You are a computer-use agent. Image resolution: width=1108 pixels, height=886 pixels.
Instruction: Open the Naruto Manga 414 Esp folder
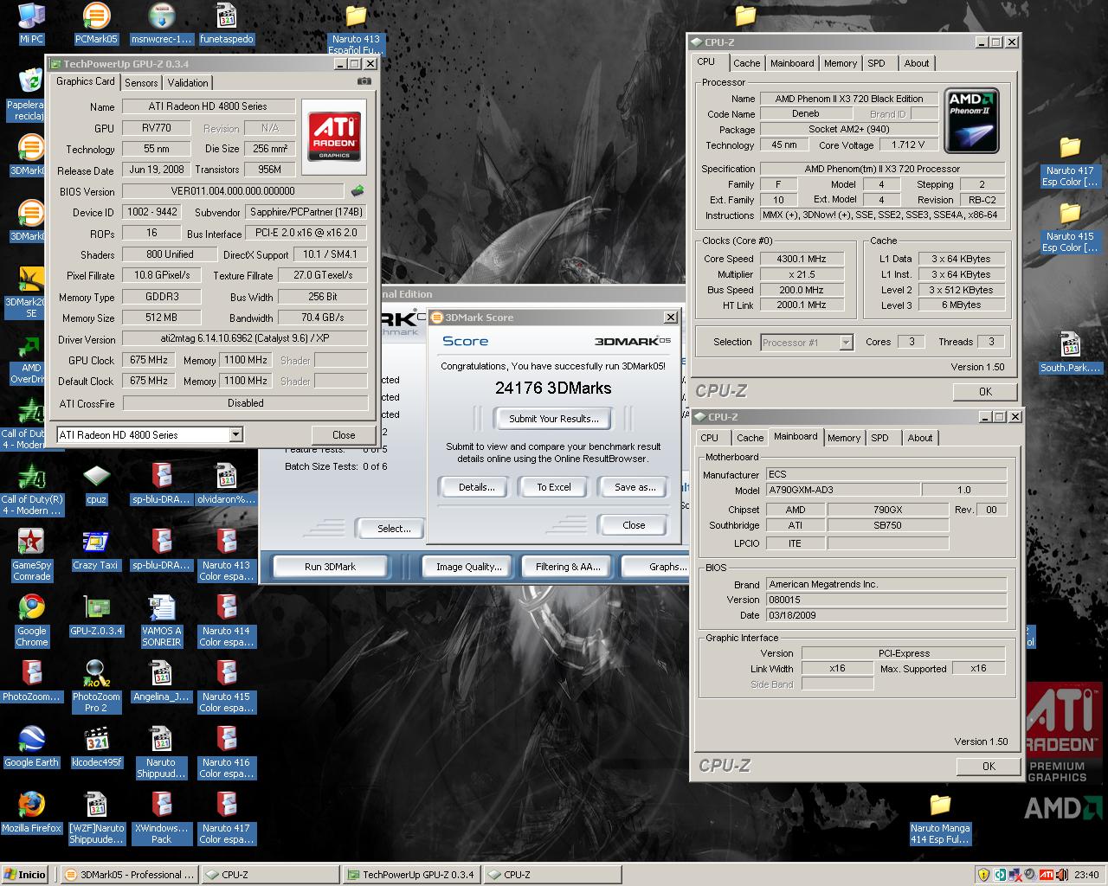(940, 819)
